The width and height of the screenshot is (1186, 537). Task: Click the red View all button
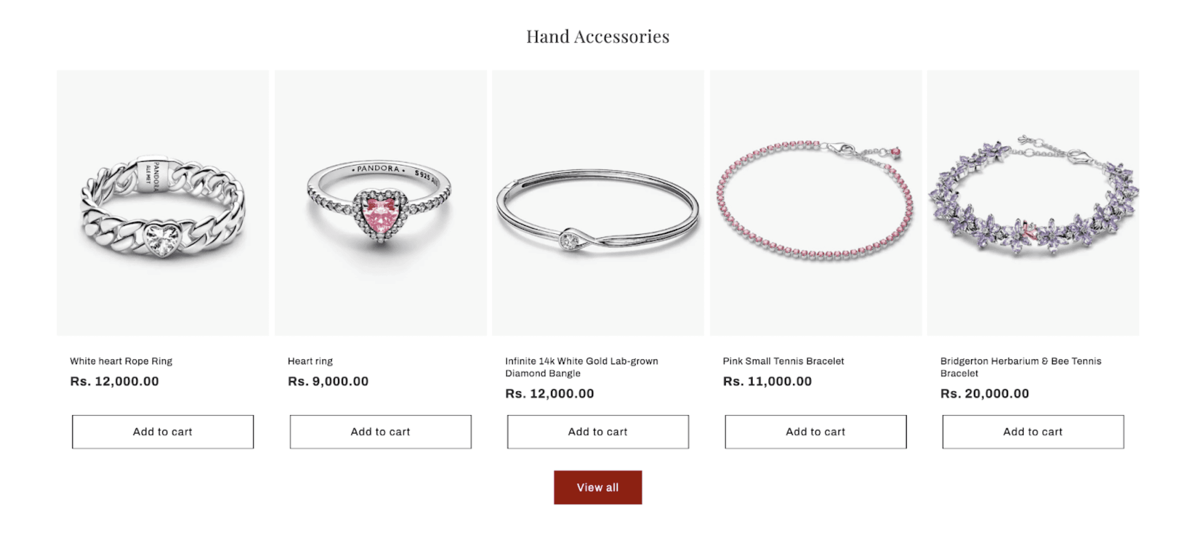[598, 487]
